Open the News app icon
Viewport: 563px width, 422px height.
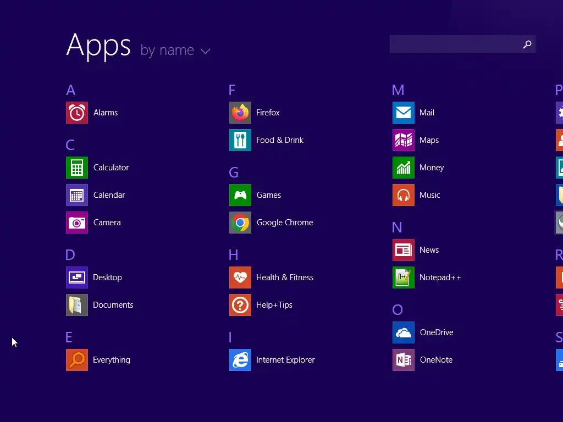[404, 250]
